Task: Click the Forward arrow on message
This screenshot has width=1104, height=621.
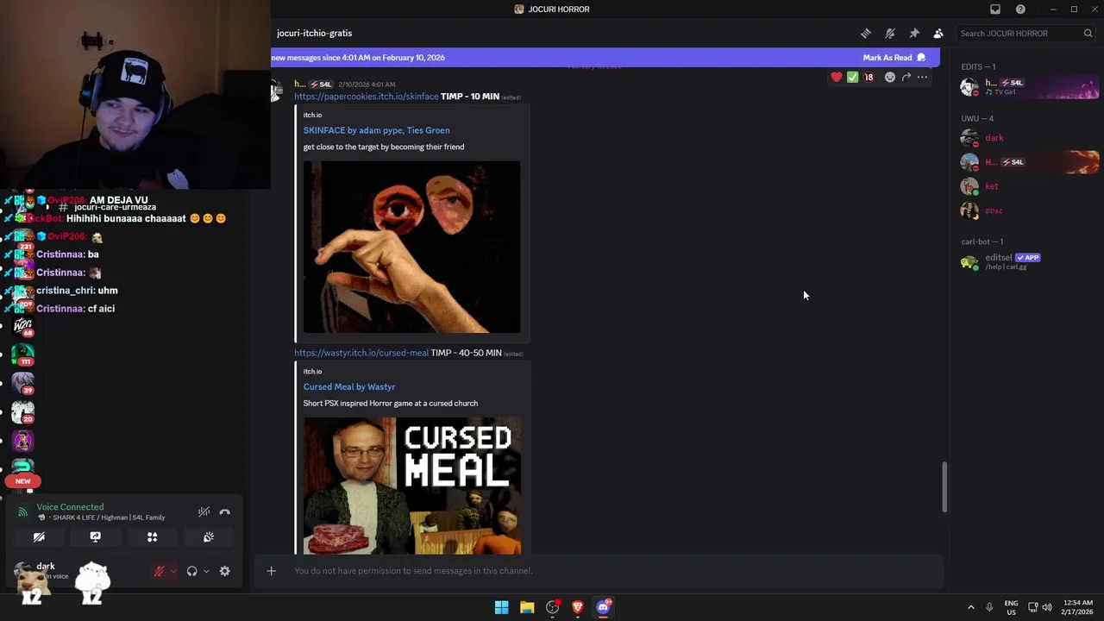Action: point(906,78)
